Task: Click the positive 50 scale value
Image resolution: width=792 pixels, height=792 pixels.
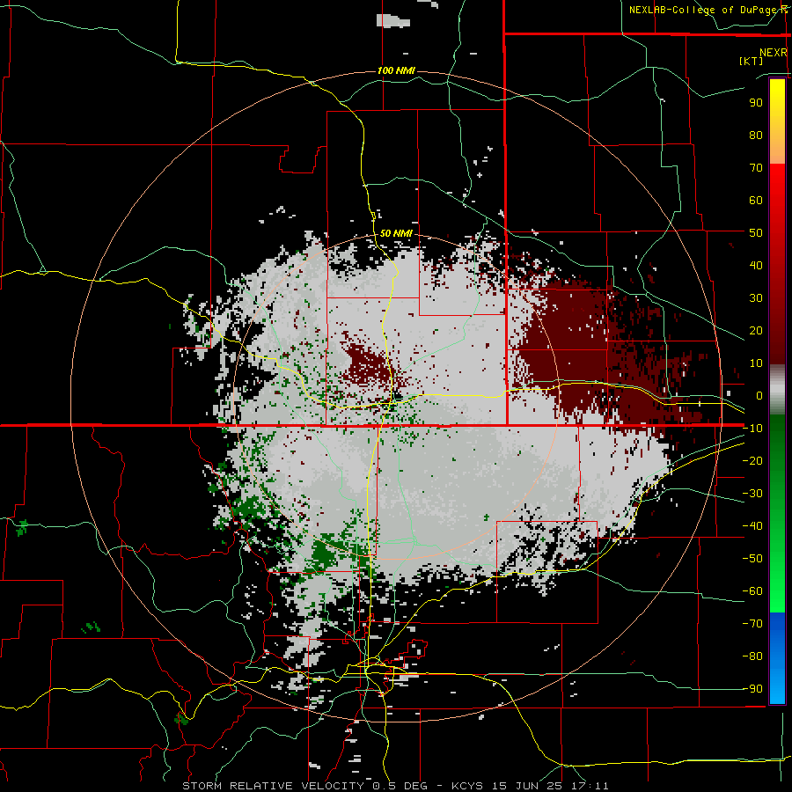Action: click(x=756, y=233)
